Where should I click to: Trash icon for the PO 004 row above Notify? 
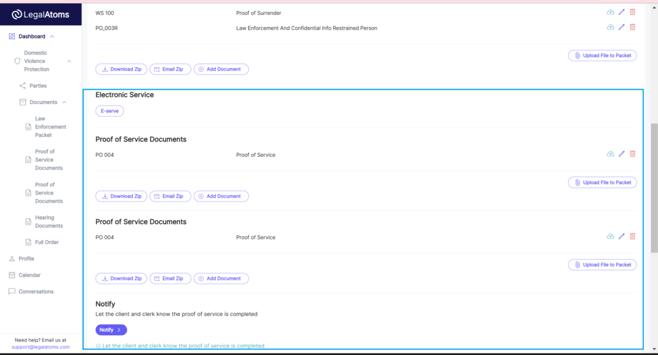[632, 237]
